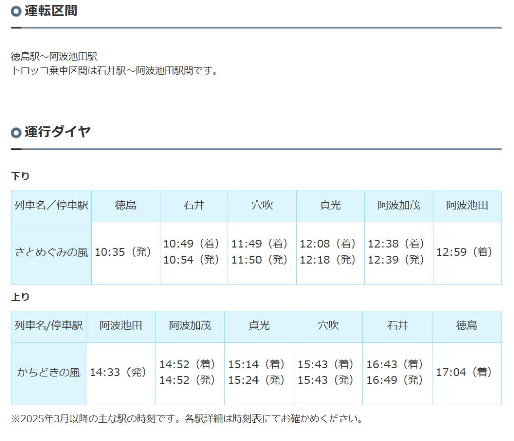Click the 12:39（発） departure time

[396, 260]
